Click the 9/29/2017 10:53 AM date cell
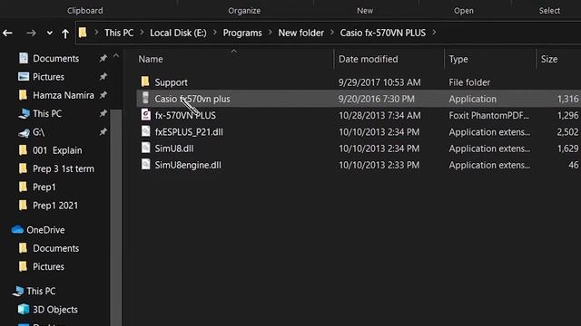The width and height of the screenshot is (581, 326). pyautogui.click(x=379, y=82)
